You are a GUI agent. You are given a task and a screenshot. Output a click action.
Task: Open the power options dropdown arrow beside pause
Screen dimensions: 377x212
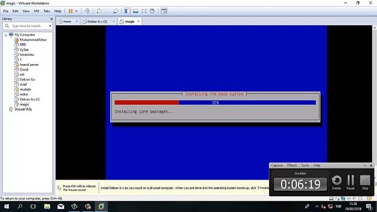(77, 11)
